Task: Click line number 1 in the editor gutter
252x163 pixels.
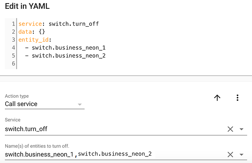Action: (13, 24)
